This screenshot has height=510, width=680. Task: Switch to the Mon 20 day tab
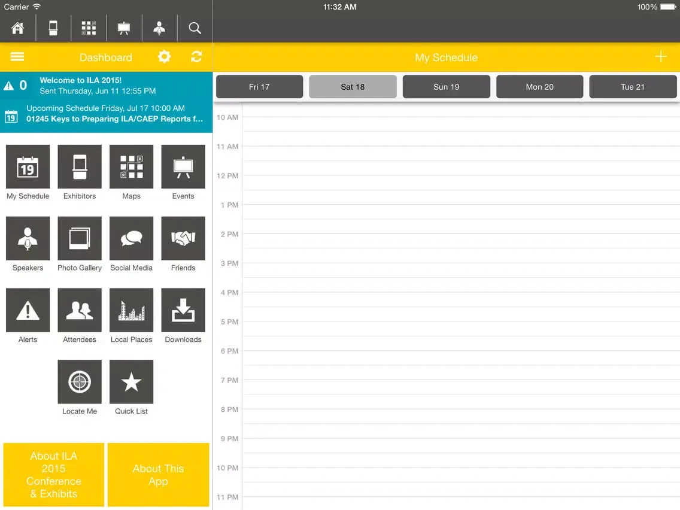539,87
